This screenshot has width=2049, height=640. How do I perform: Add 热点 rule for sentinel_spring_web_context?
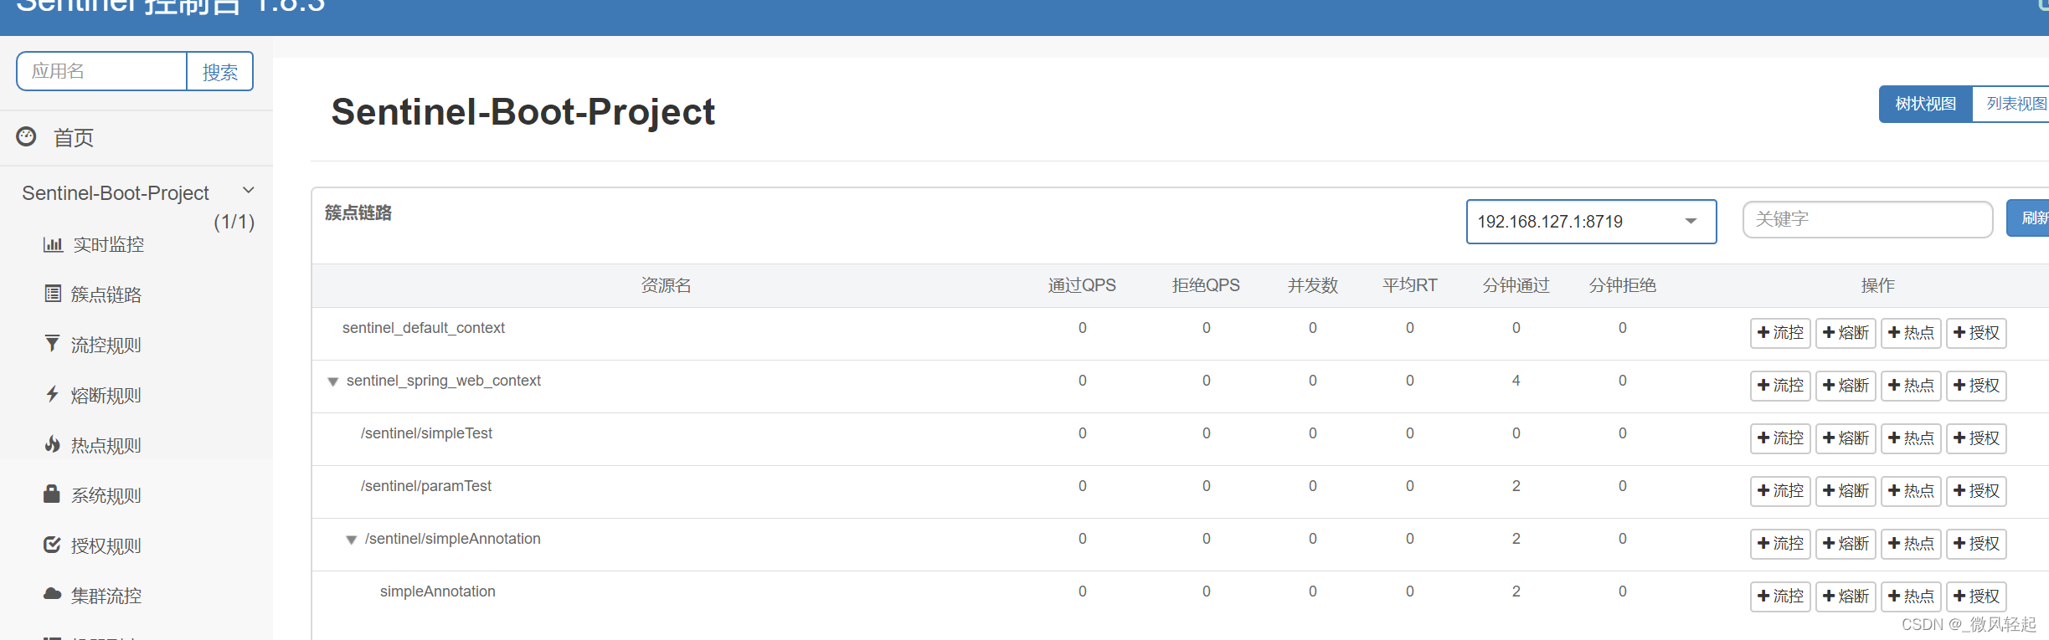1911,386
